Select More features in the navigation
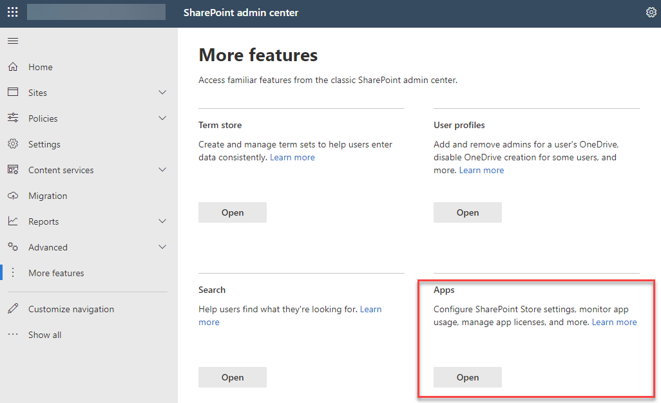The image size is (661, 403). coord(56,273)
